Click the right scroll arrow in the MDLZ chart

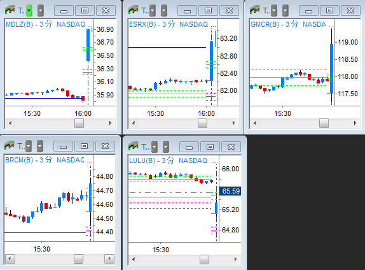111,123
